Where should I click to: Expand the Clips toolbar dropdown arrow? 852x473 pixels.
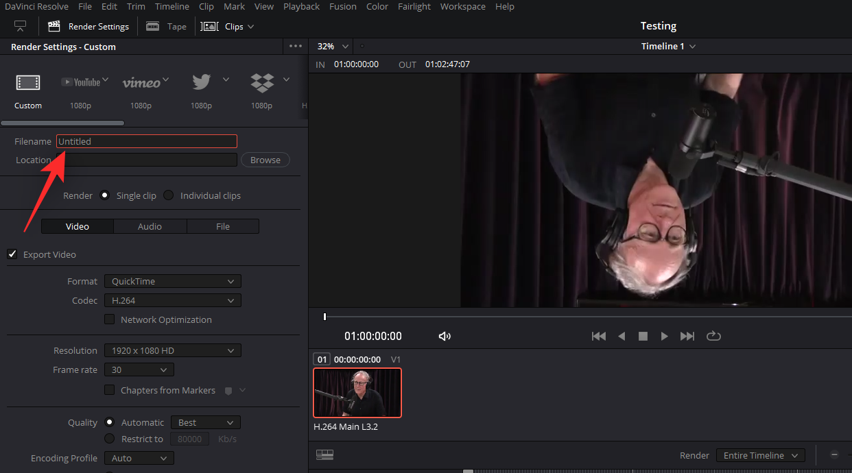tap(250, 27)
